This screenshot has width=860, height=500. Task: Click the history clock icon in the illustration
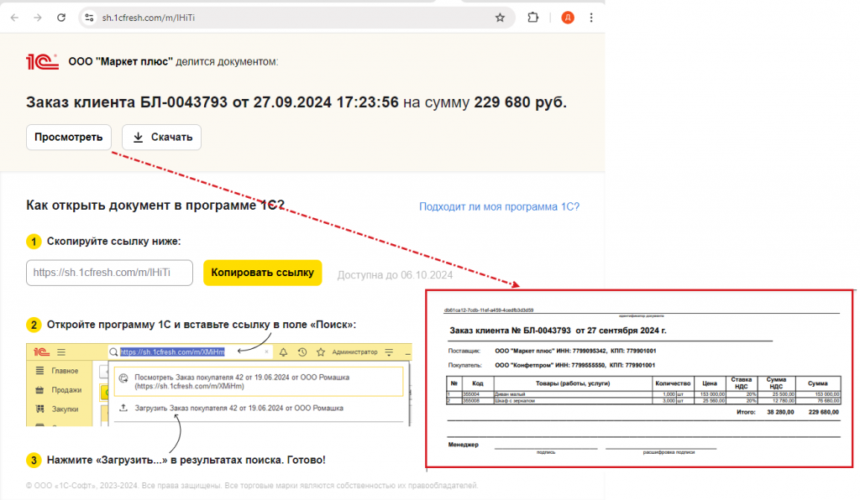coord(302,352)
